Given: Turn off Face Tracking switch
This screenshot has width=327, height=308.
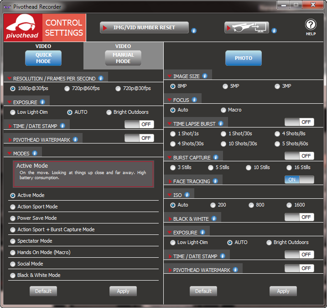Looking at the screenshot, I should pos(299,180).
